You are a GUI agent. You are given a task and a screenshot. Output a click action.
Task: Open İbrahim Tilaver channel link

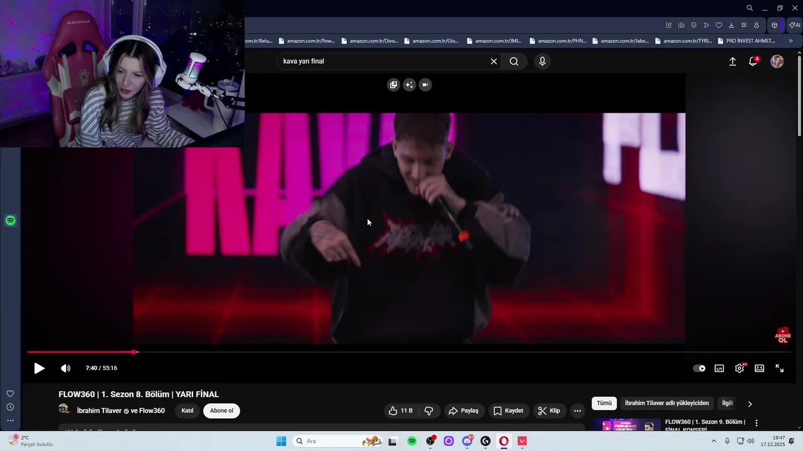[99, 411]
